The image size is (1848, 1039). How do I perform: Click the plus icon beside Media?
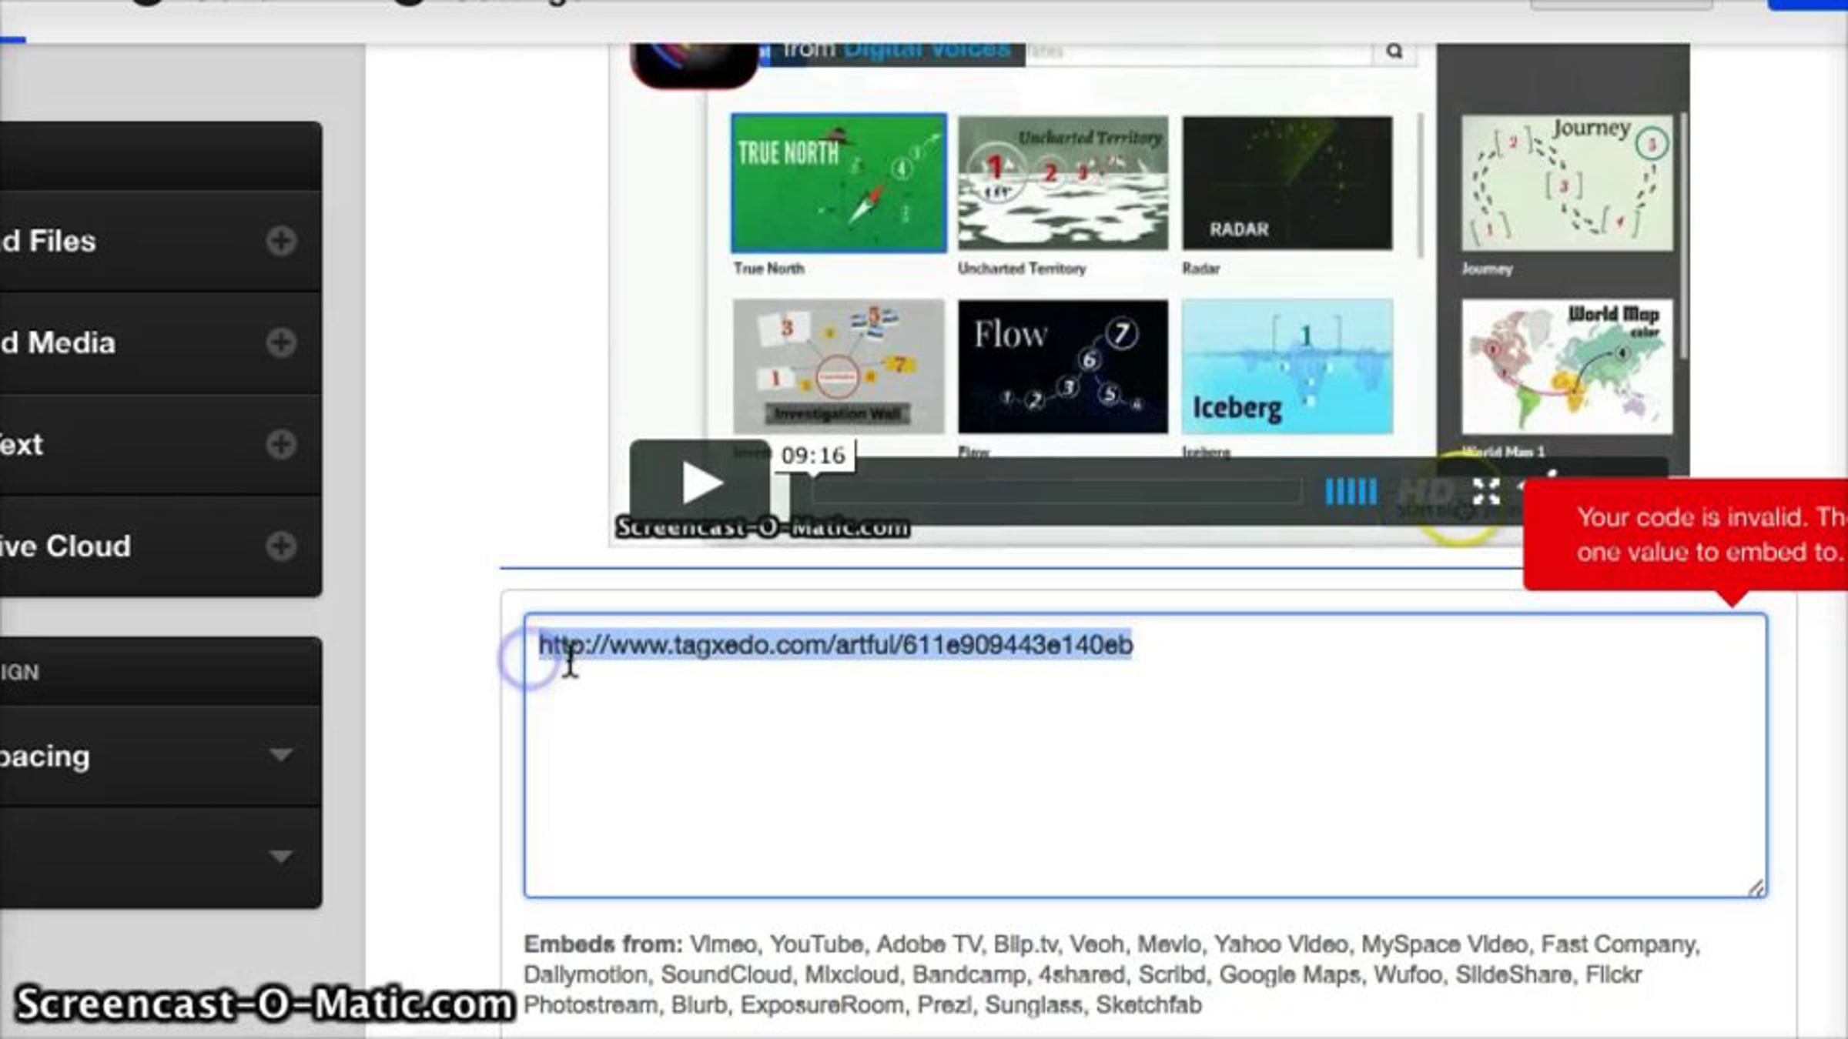coord(281,342)
